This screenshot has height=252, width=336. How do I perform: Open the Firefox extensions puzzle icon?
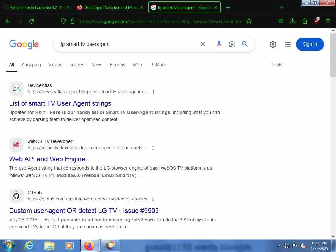tap(304, 21)
